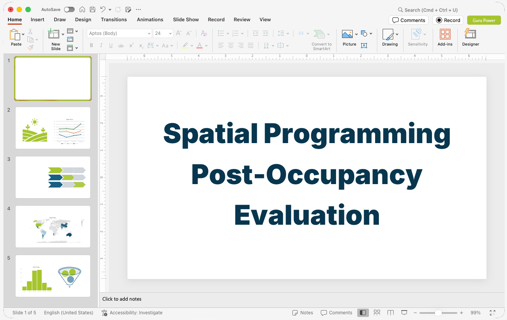This screenshot has height=320, width=507.
Task: Click the Reset slide icon
Action: [x=70, y=39]
